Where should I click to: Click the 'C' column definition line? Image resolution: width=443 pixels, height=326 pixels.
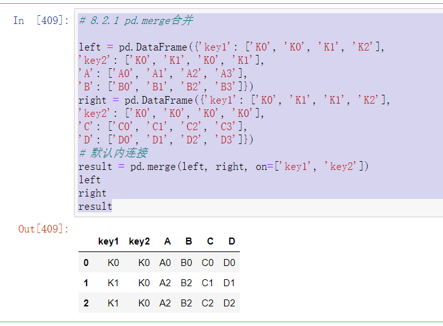point(163,126)
